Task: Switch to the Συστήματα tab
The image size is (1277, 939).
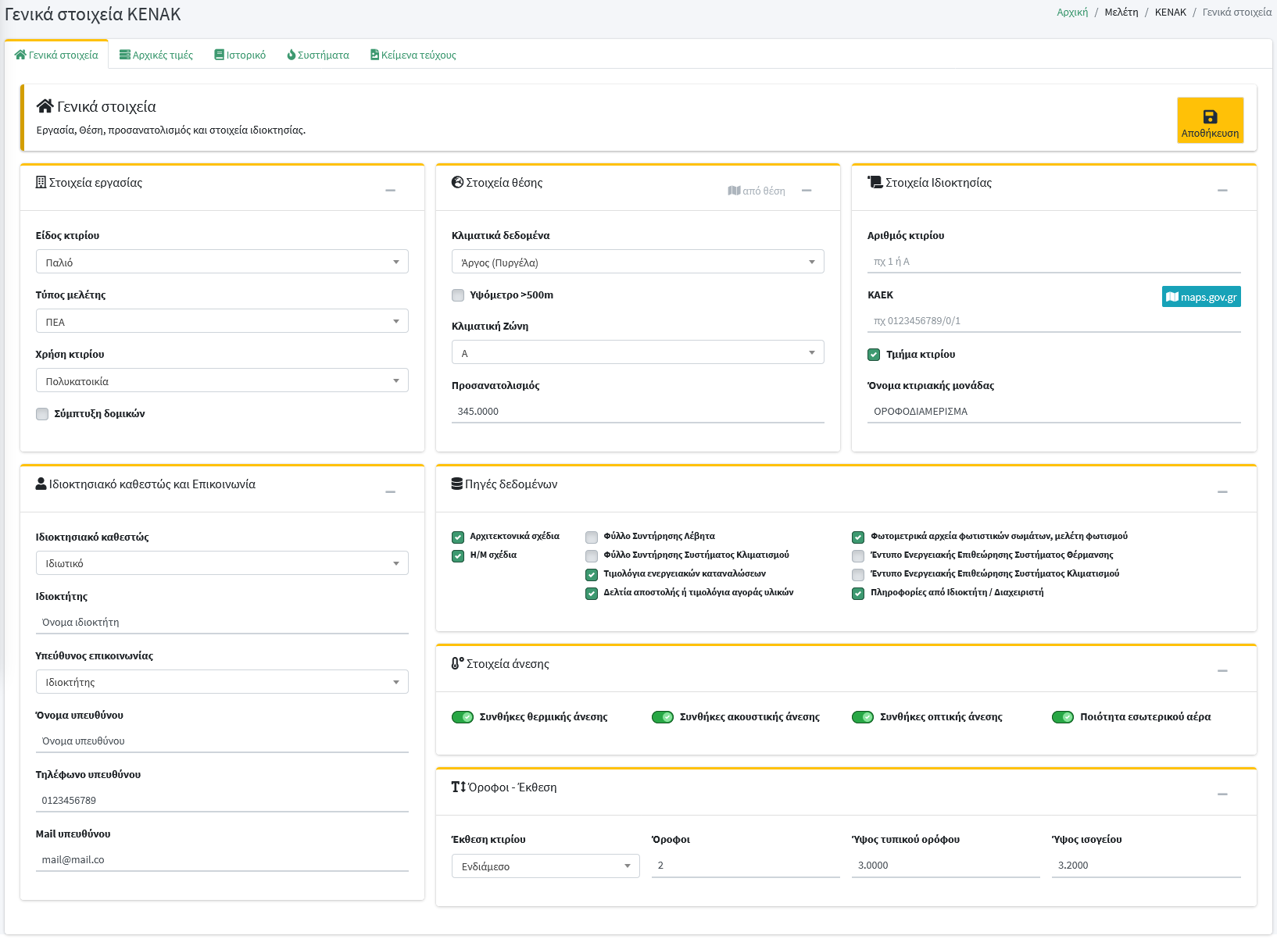Action: tap(318, 55)
